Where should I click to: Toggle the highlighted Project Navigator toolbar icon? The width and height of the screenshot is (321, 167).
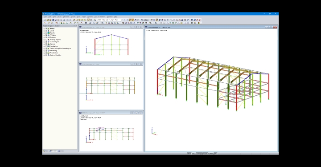[88, 20]
